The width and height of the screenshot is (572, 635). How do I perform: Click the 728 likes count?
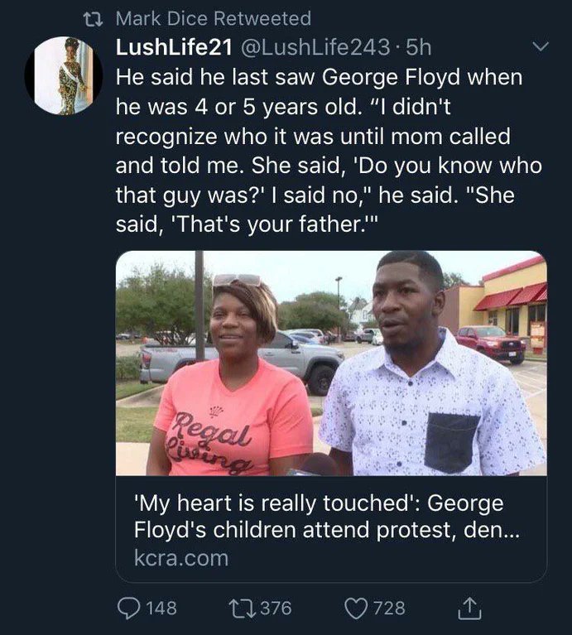[x=389, y=609]
